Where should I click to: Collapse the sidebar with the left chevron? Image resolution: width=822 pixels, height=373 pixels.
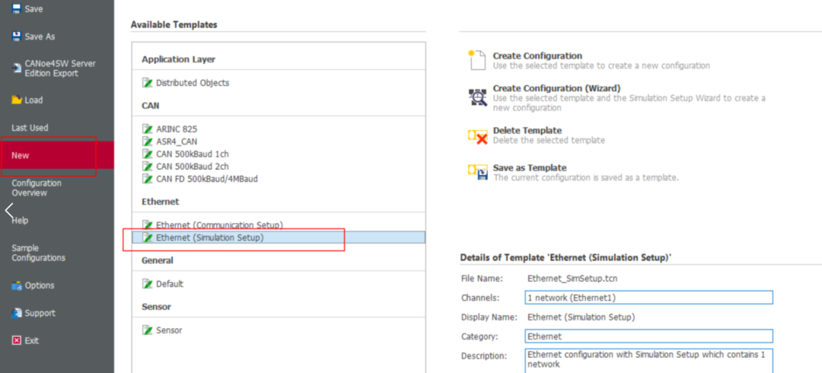pyautogui.click(x=8, y=210)
